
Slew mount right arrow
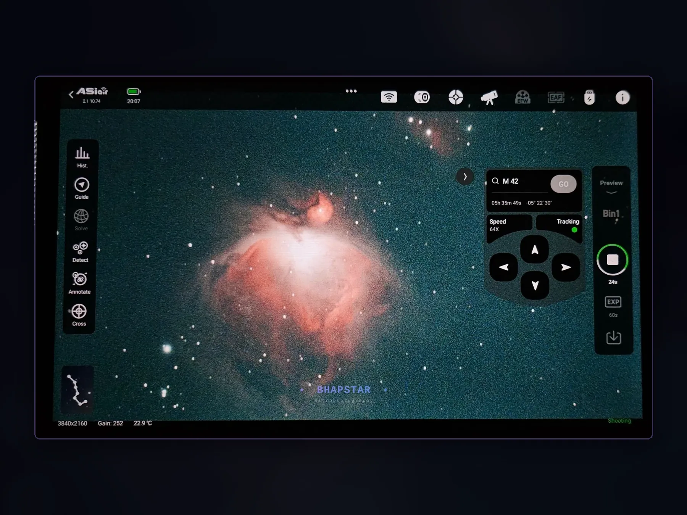(566, 267)
